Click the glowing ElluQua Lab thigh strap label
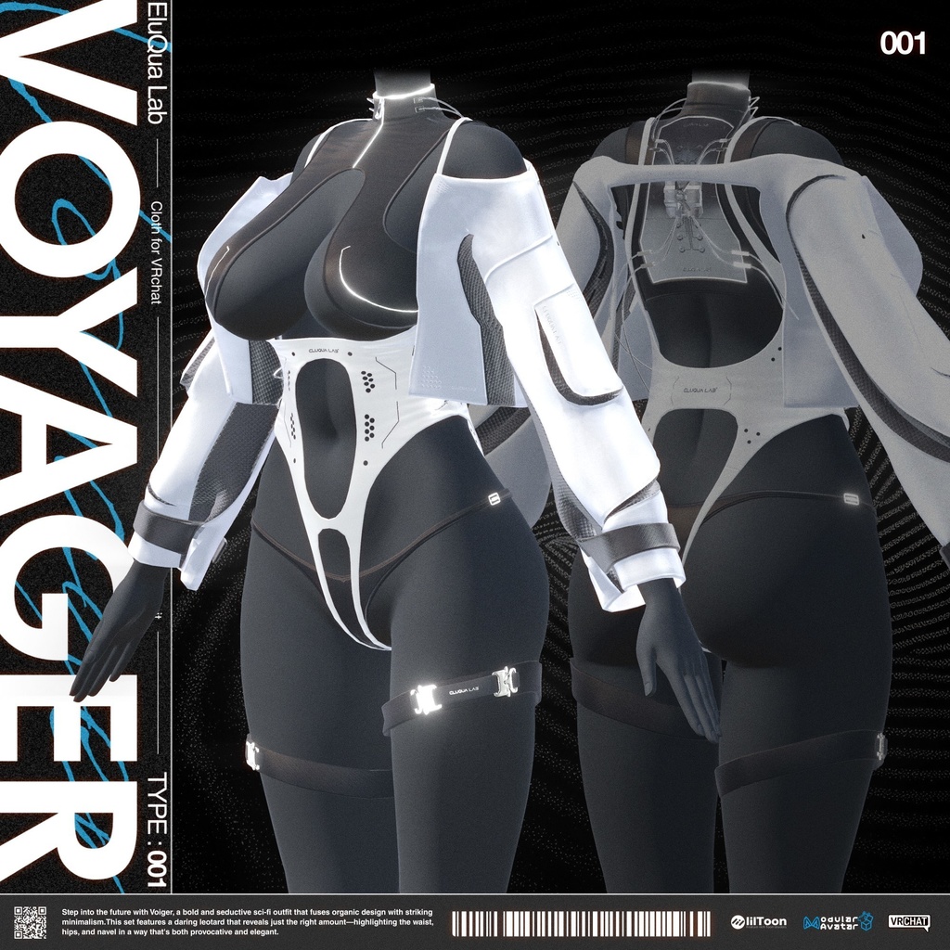This screenshot has height=950, width=950. point(462,691)
